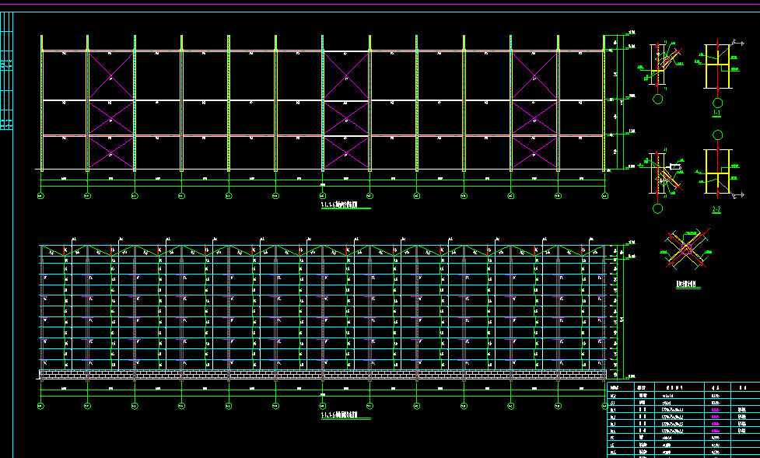Select the 1-1 section yellow column drawing
This screenshot has height=458, width=760.
tap(717, 65)
